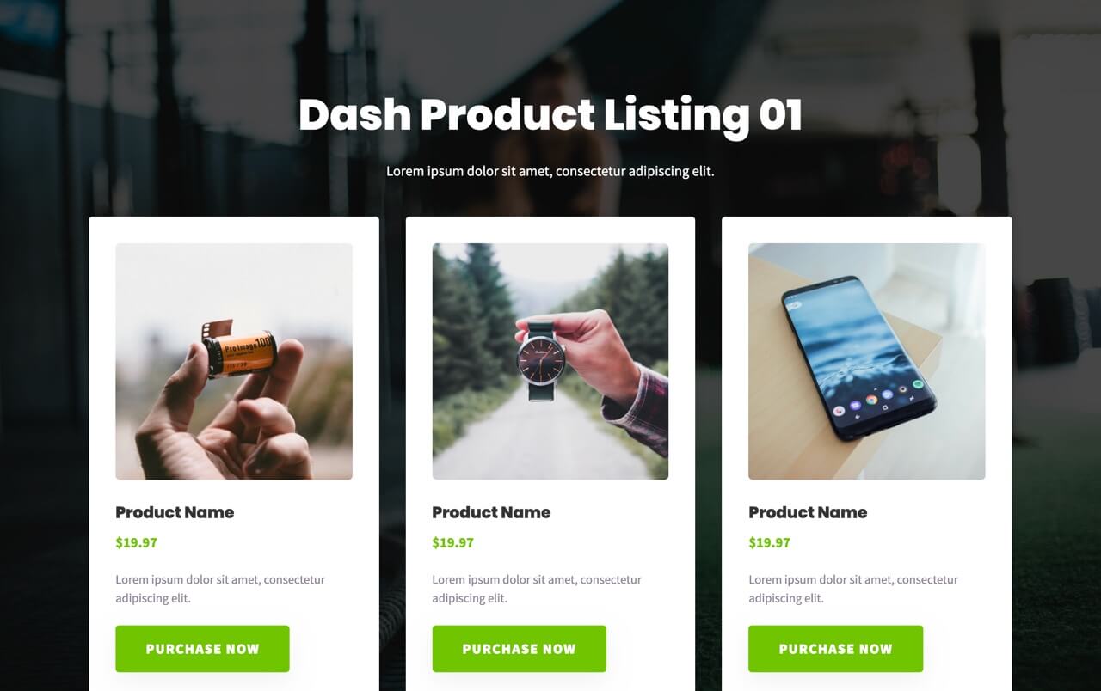This screenshot has width=1101, height=691.
Task: Select Product Name title below film roll photo
Action: [175, 512]
